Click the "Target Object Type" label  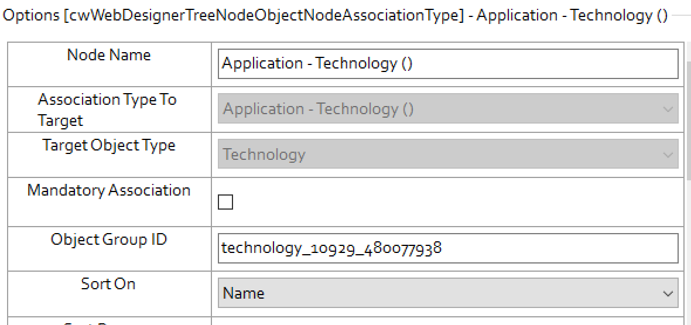(x=109, y=145)
